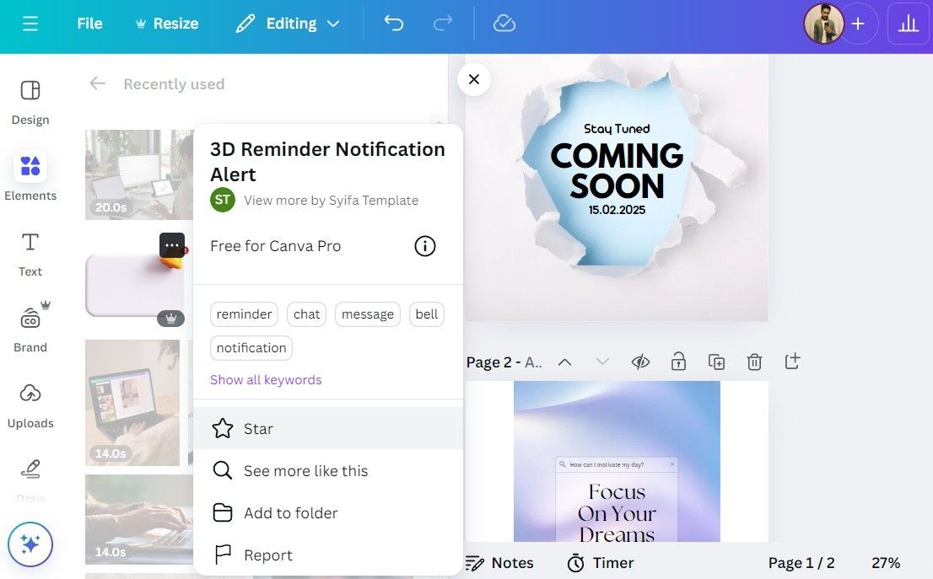
Task: Toggle Page 2 visibility with the eye icon
Action: 640,361
